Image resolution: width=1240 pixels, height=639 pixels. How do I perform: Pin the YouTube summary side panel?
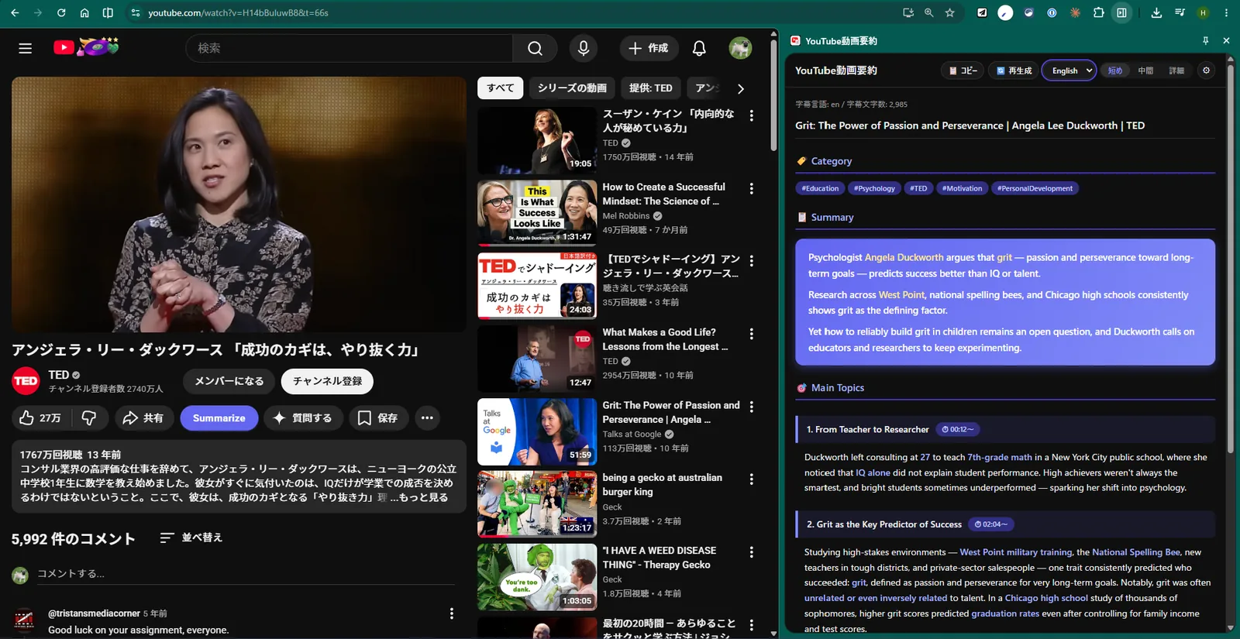tap(1205, 40)
